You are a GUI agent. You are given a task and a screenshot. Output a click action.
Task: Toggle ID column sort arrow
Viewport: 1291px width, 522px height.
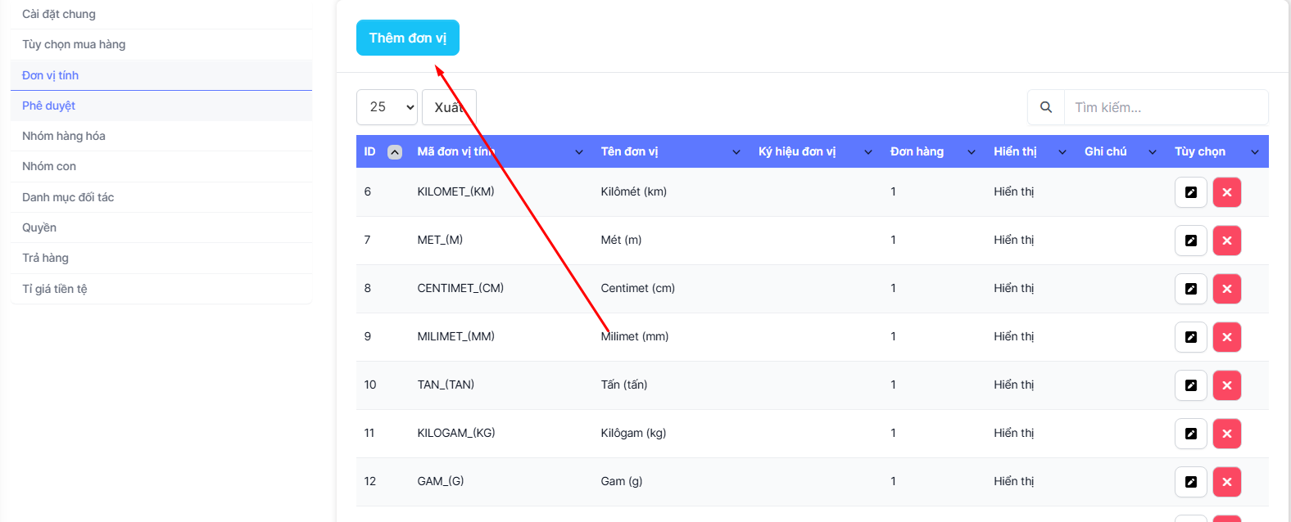[394, 152]
